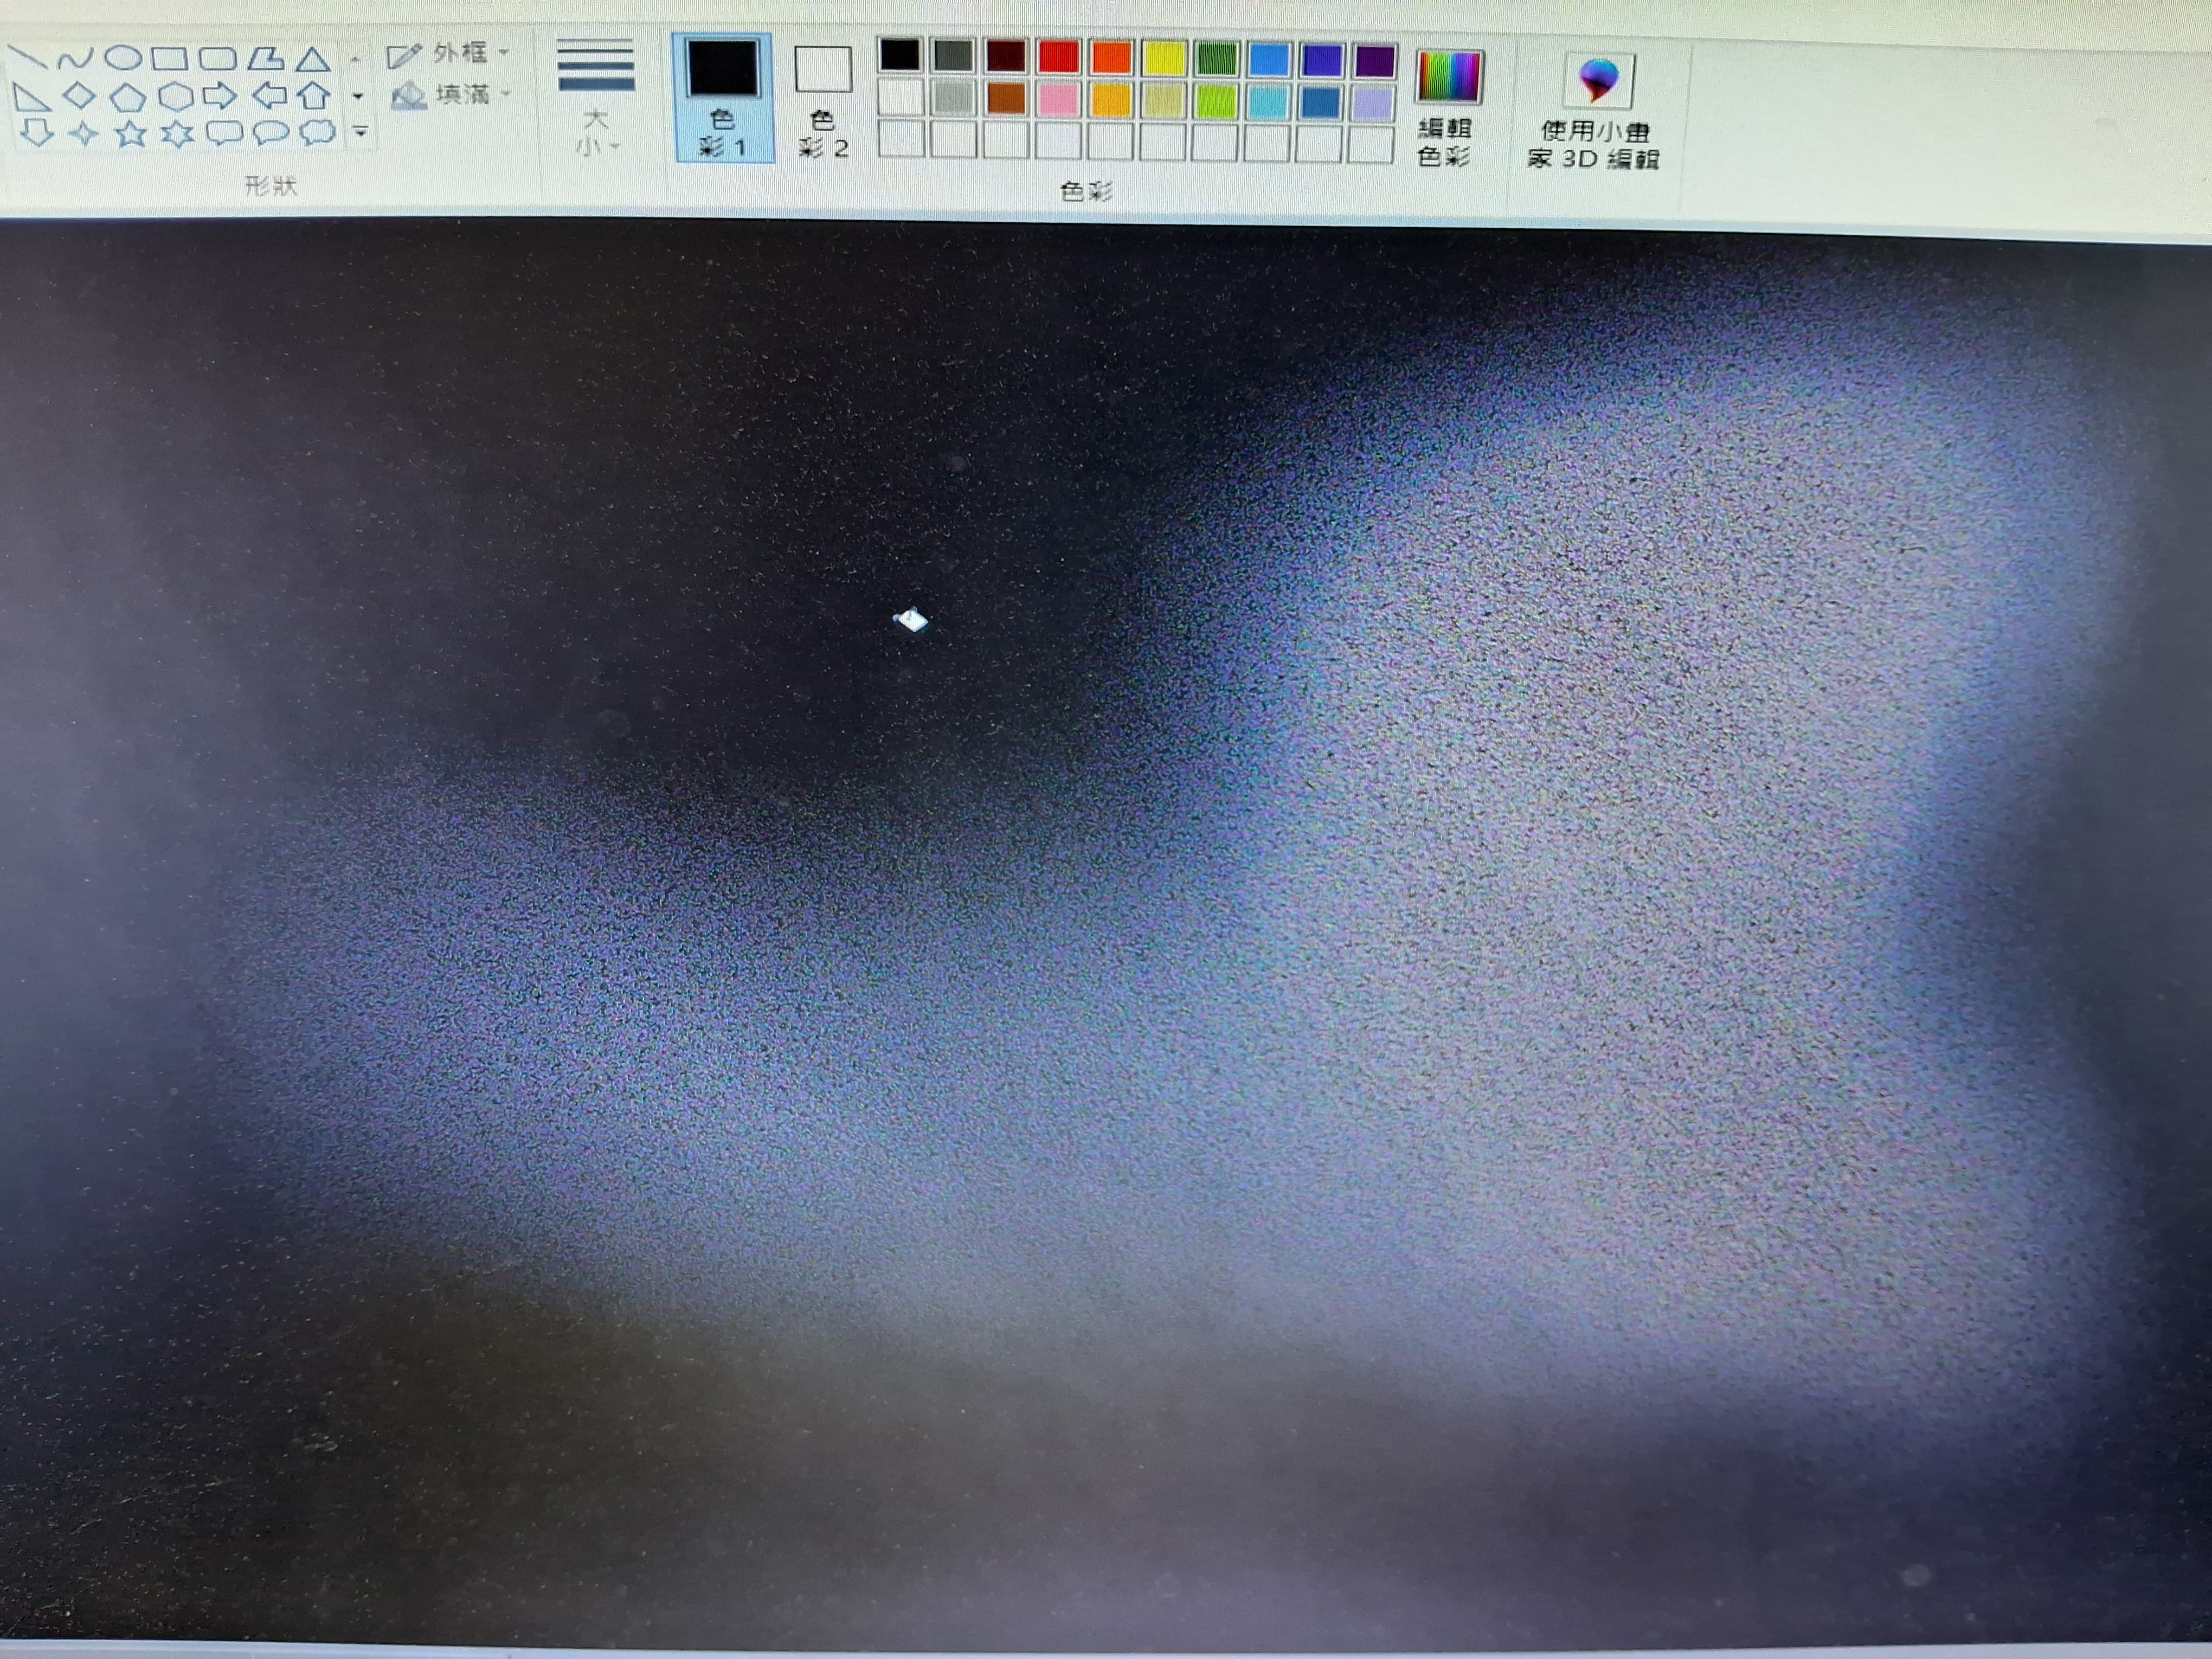
Task: Select the Down arrow shape
Action: pos(37,132)
